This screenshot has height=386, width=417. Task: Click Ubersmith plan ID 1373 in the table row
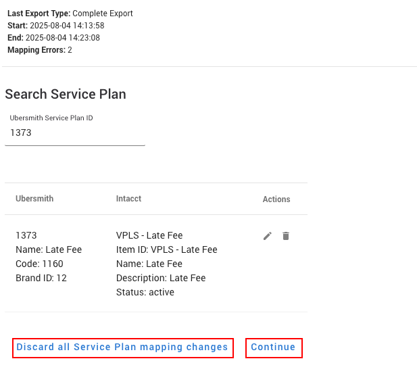click(x=26, y=235)
